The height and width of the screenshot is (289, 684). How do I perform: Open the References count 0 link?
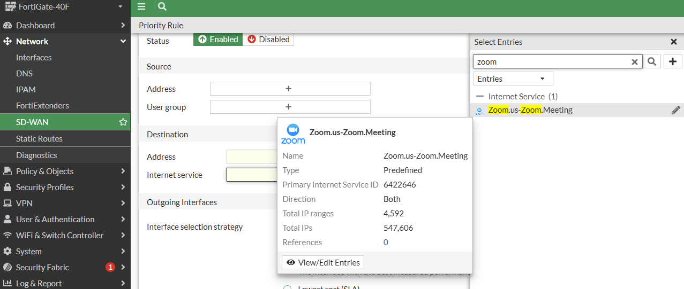(386, 242)
